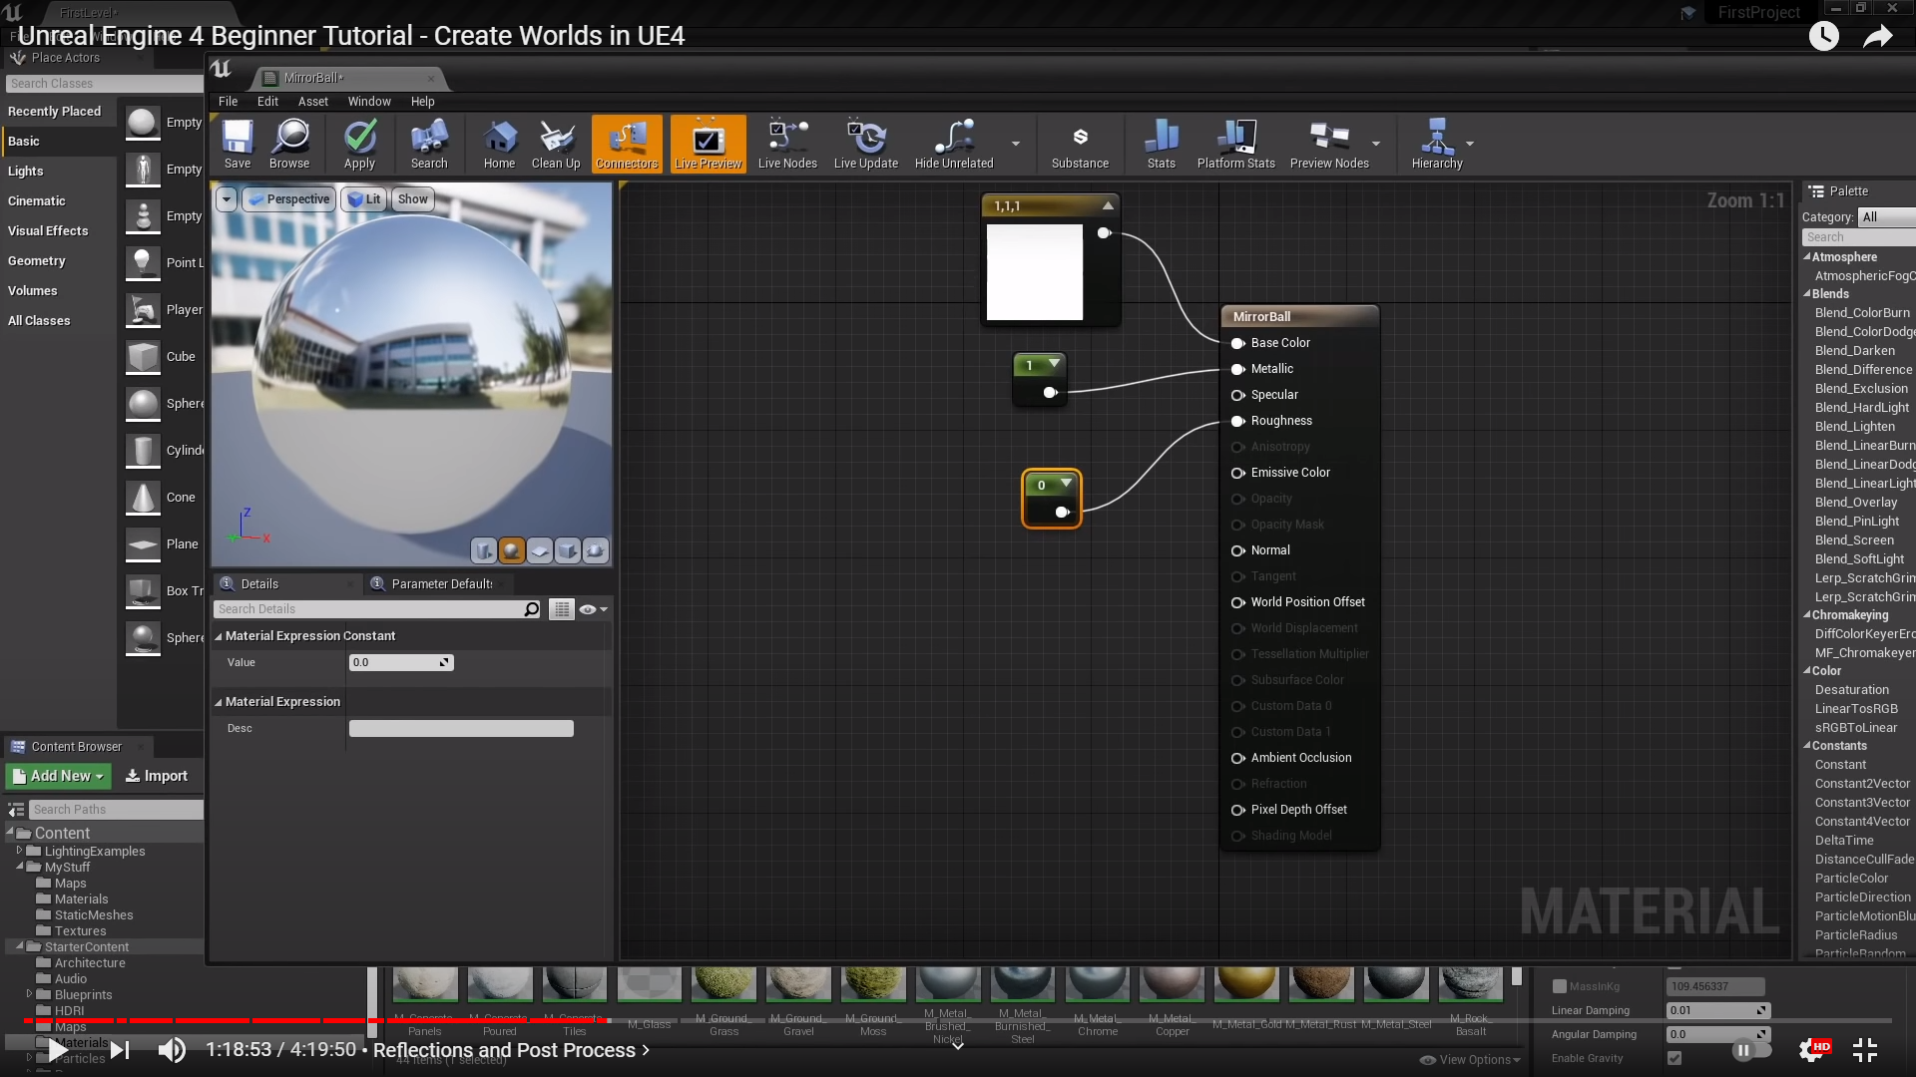Click the Import button
Screen dimensions: 1916x1077
(157, 776)
